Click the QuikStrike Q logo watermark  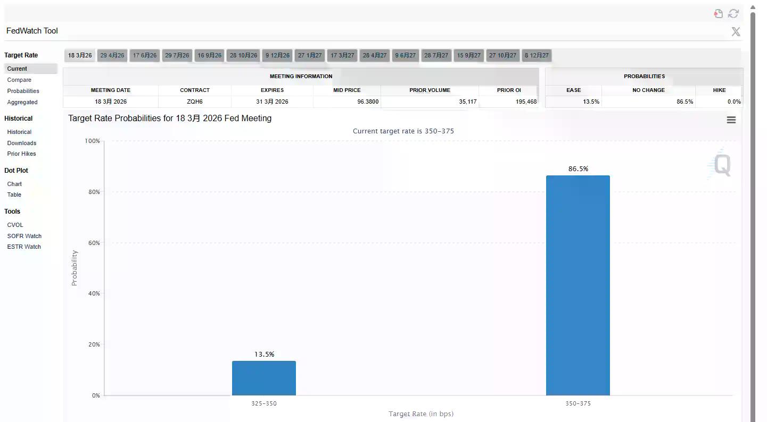point(721,164)
